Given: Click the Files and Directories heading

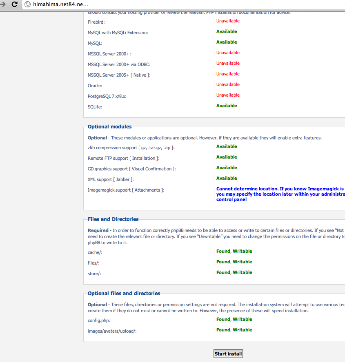Looking at the screenshot, I should coord(113,219).
